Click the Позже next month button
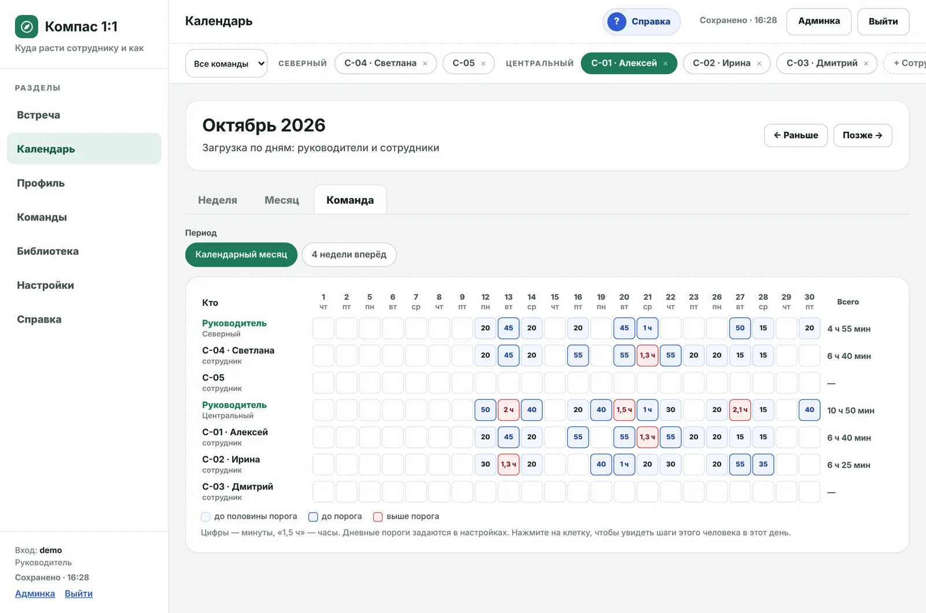 coord(862,135)
